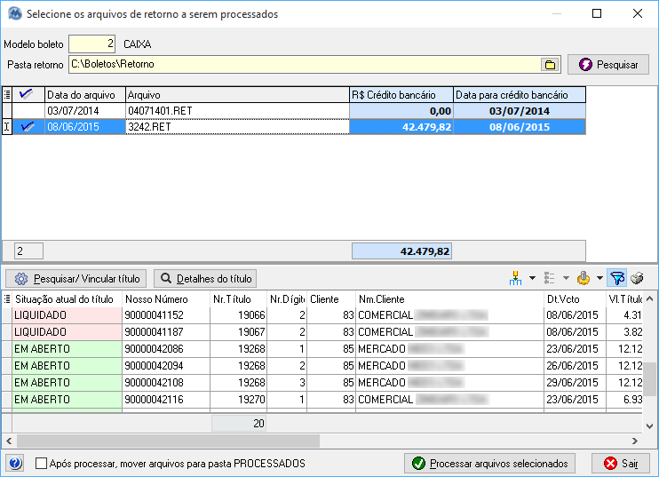Click the magnifier icon on Detalhes do título
This screenshot has width=659, height=477.
coord(166,278)
